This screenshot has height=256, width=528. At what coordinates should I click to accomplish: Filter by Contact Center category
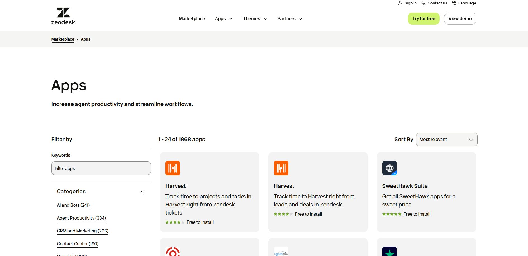click(x=78, y=244)
